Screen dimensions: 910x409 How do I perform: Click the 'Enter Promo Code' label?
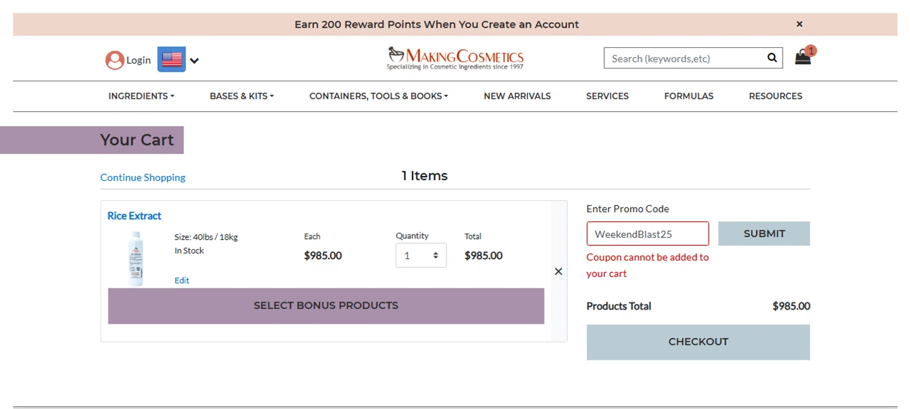[x=628, y=209]
